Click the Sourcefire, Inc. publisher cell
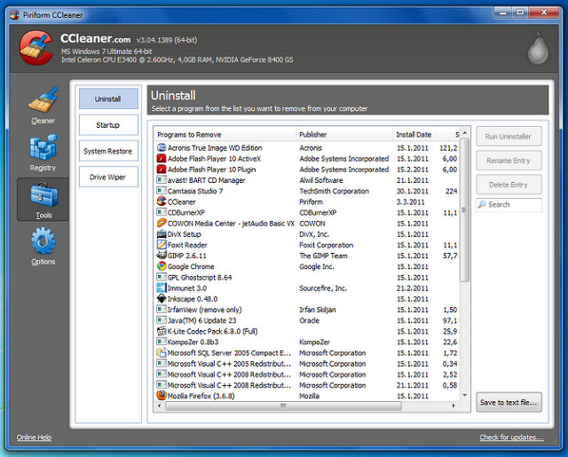Screen dimensions: 568x457 tap(323, 288)
